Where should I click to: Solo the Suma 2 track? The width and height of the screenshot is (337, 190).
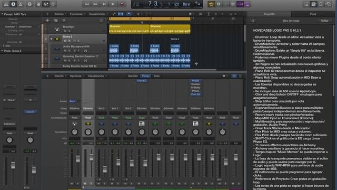click(69, 41)
